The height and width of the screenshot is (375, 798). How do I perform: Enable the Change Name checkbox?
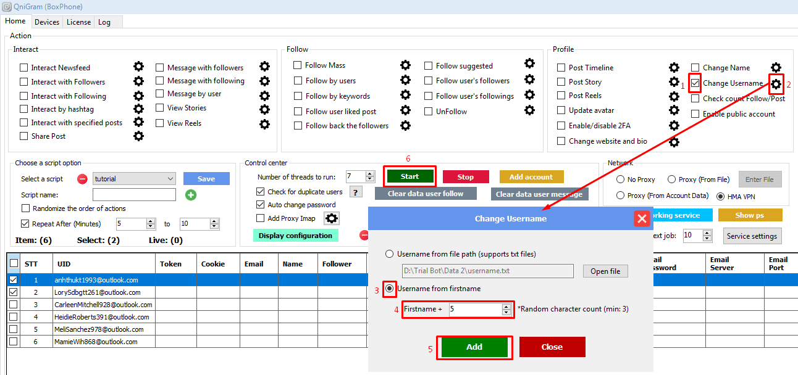click(695, 67)
